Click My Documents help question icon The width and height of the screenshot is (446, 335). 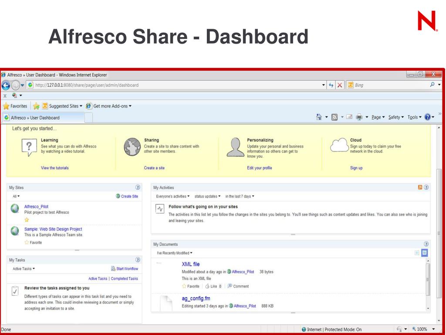tap(426, 244)
